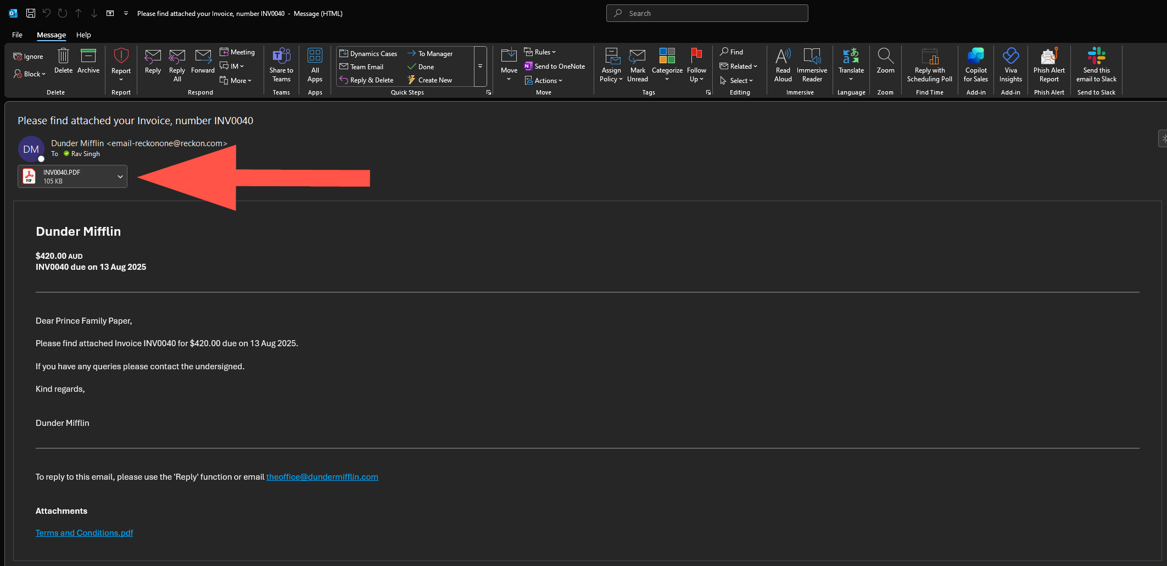Click the Reply envelope icon
The height and width of the screenshot is (566, 1167).
point(153,61)
